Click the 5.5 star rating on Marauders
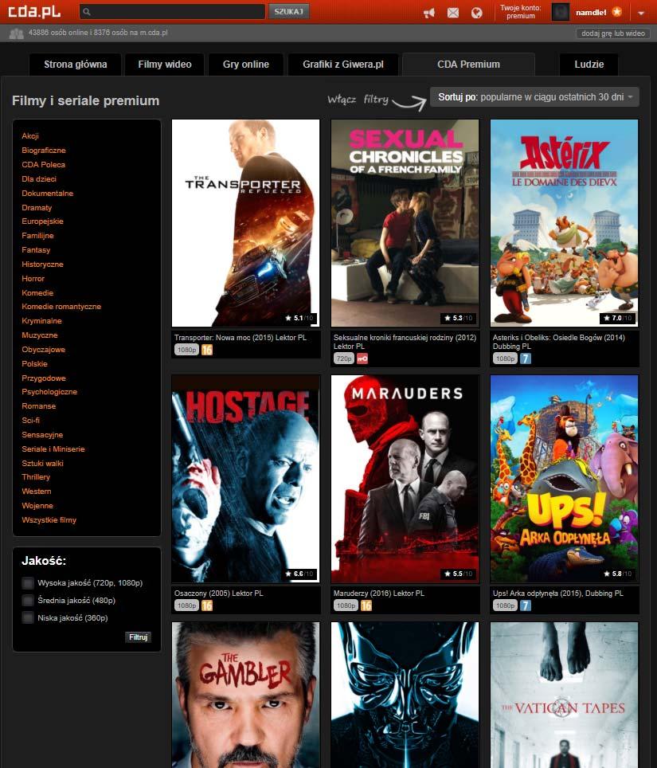 tap(458, 574)
